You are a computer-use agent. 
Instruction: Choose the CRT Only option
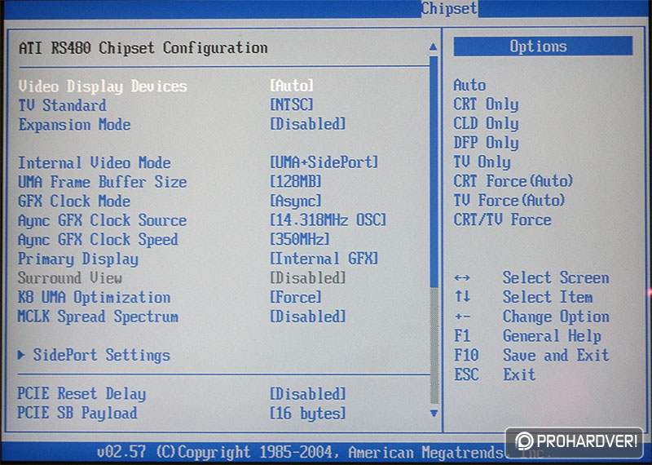[486, 104]
